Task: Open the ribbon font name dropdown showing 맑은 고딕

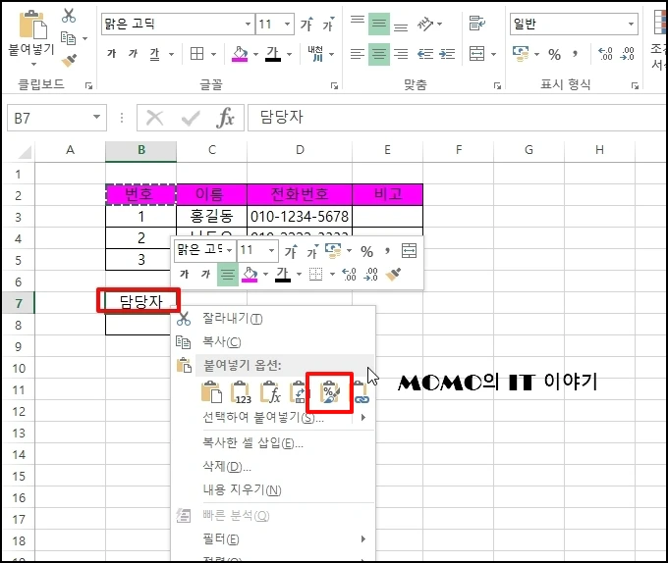Action: 248,24
